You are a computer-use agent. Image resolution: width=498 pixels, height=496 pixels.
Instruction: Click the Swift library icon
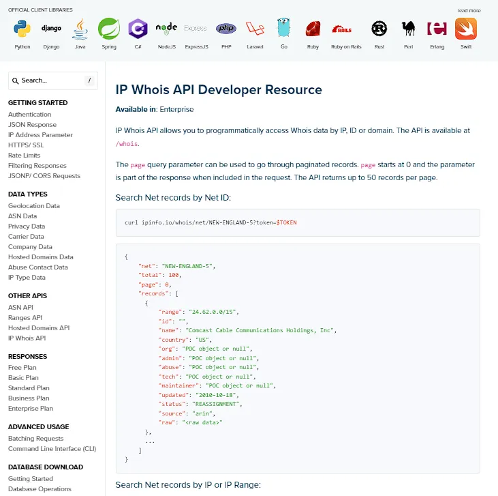pos(466,29)
